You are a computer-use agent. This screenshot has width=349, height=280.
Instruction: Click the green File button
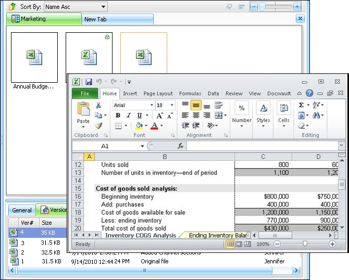(x=84, y=94)
